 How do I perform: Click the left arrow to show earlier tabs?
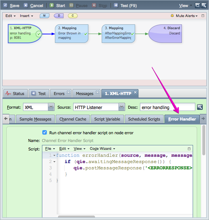6,119
